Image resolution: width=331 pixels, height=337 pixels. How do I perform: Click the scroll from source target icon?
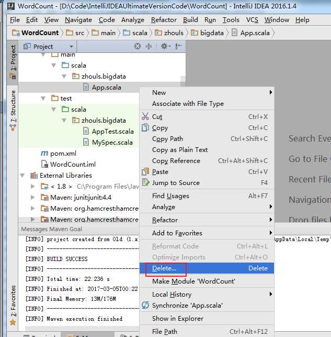coord(138,46)
